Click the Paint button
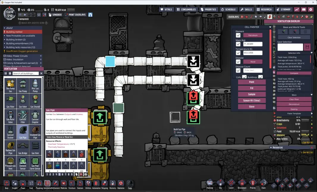Screen dimensions: 317x192 coord(252,82)
